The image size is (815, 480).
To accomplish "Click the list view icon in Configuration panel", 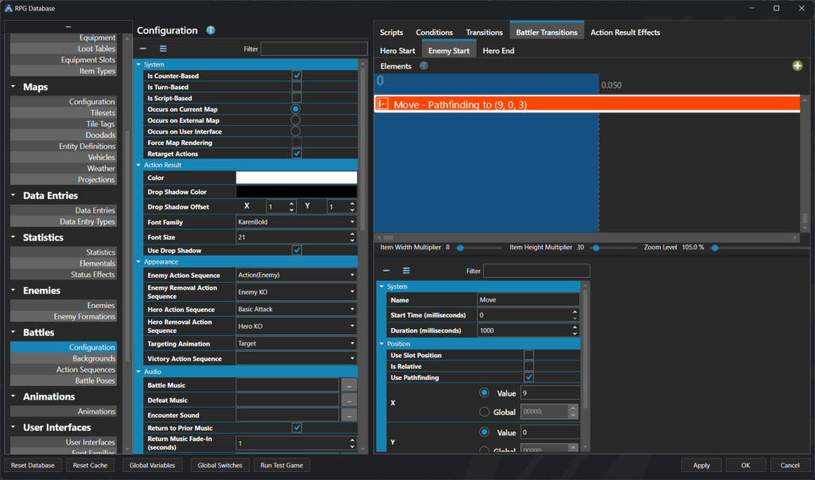I will coord(163,49).
